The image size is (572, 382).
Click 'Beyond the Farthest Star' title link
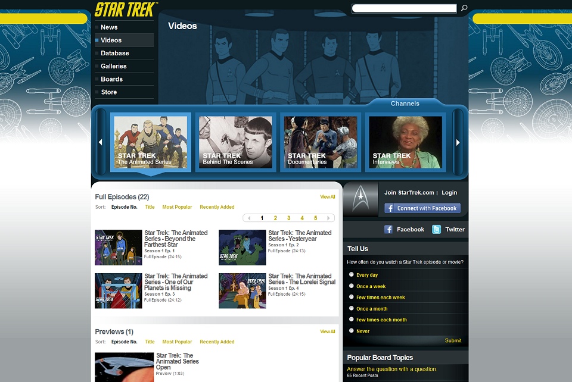tap(176, 239)
